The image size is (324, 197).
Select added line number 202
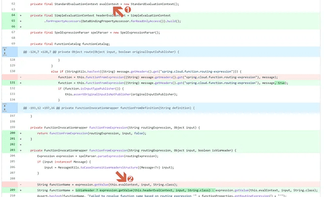click(12, 144)
